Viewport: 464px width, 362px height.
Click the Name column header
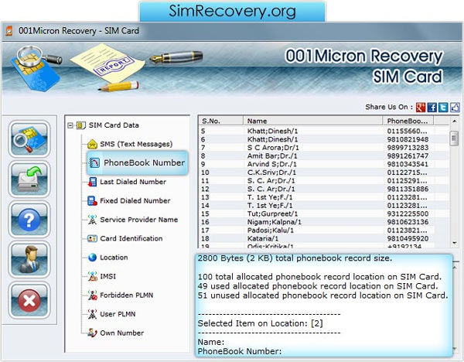(312, 121)
